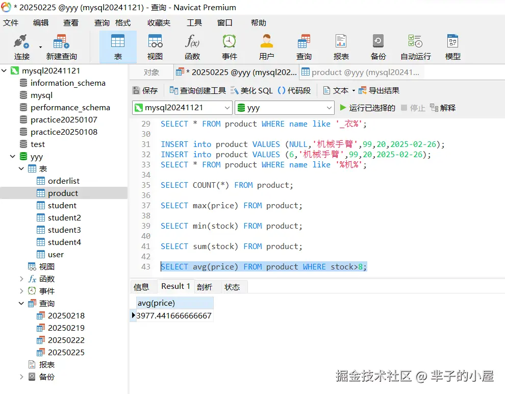
Task: Expand the 函数 tree node
Action: pyautogui.click(x=21, y=279)
